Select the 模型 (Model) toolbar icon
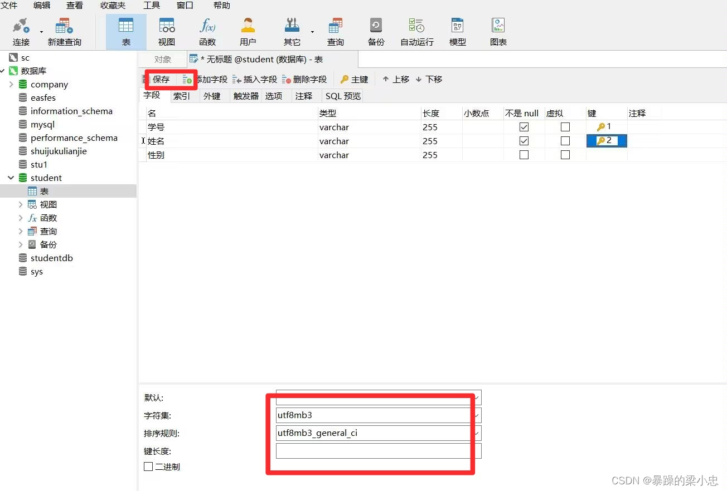 click(457, 31)
